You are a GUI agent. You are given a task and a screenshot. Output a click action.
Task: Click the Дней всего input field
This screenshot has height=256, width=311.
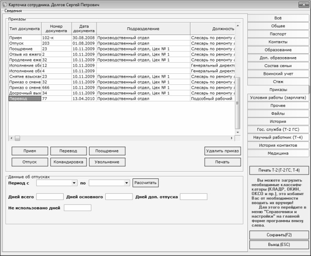pyautogui.click(x=50, y=197)
